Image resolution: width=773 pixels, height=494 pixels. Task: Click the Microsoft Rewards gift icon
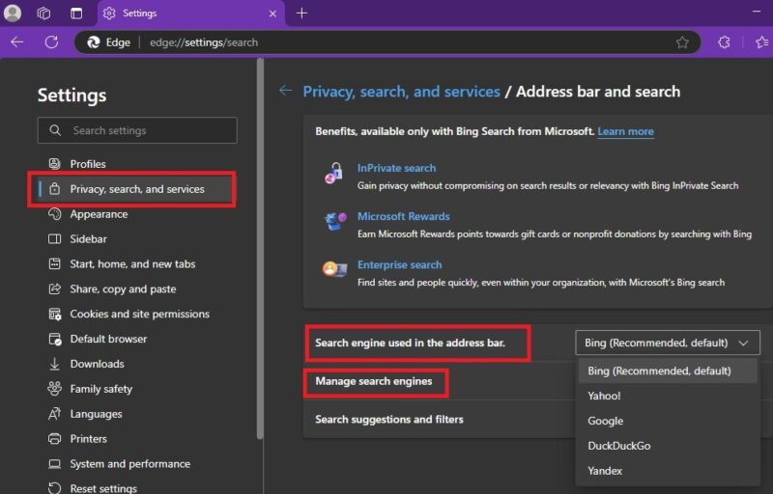pyautogui.click(x=335, y=221)
